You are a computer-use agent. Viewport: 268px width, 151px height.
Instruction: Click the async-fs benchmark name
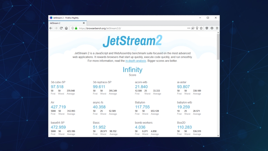click(x=98, y=102)
